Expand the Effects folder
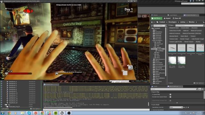Image resolution: width=205 pixels, height=115 pixels. tap(152, 61)
